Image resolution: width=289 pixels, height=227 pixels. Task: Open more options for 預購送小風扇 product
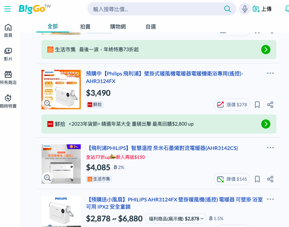270,199
